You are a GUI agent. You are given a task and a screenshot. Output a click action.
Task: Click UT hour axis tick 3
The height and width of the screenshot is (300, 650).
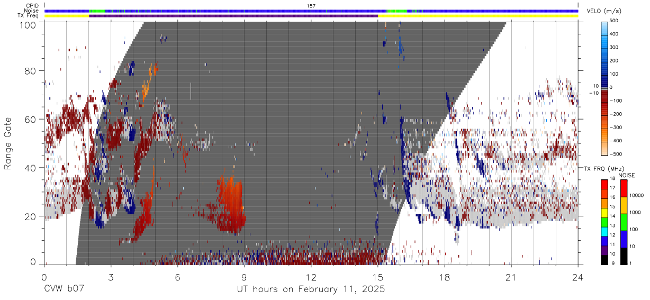111,277
